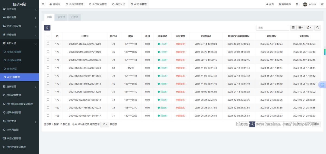The width and height of the screenshot is (326, 154).
Task: Open the columns grid dropdown
Action: tap(300, 28)
